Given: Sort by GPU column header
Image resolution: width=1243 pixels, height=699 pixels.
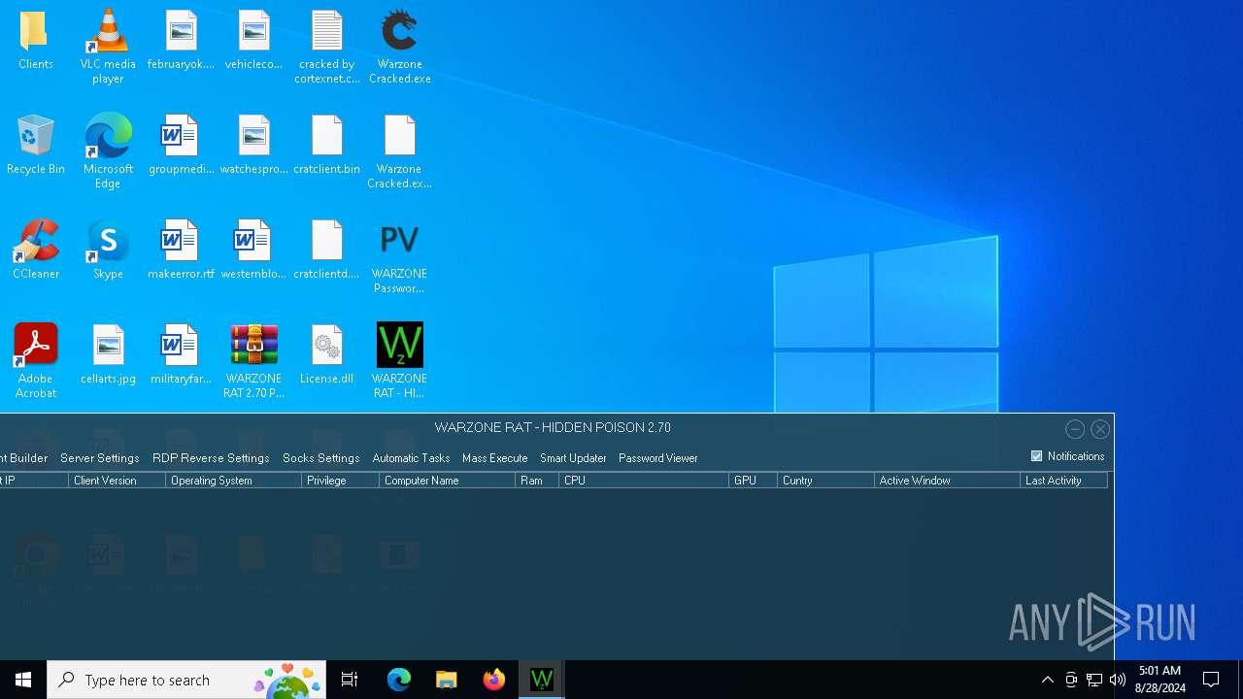Looking at the screenshot, I should [754, 481].
